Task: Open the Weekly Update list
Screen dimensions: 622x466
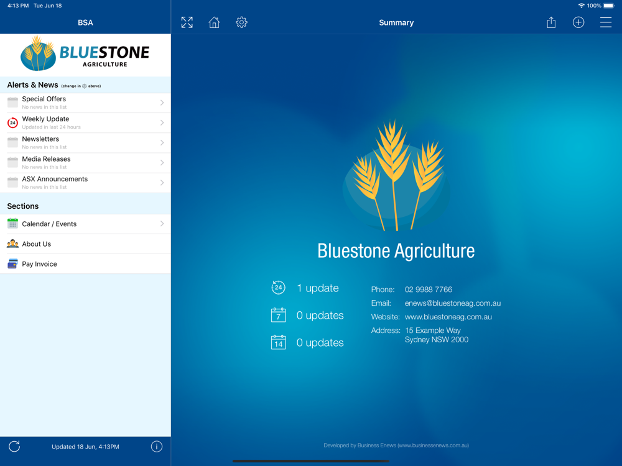Action: pos(85,123)
